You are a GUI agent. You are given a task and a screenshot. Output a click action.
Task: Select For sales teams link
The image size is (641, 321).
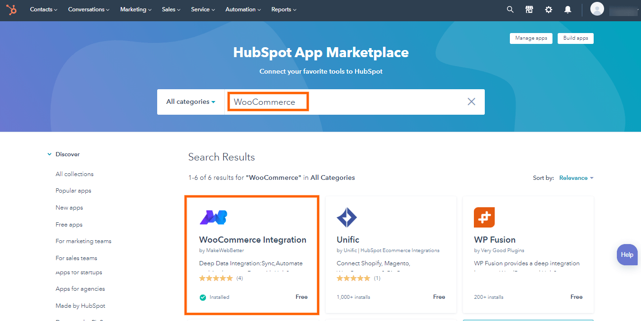[76, 258]
